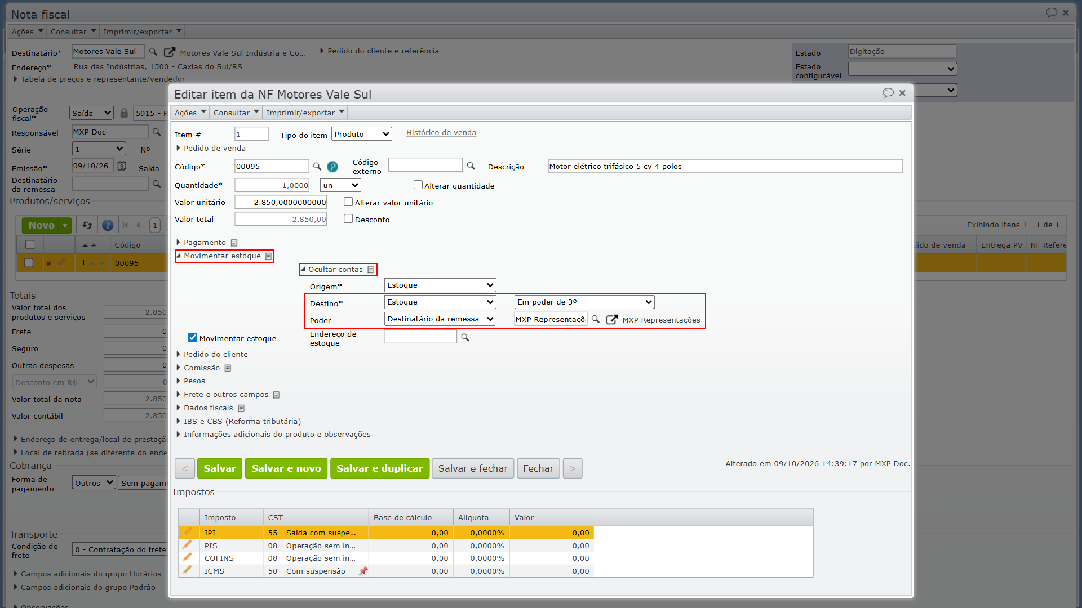Tick the select-all checkbox in products grid header
The height and width of the screenshot is (608, 1082).
pos(30,244)
